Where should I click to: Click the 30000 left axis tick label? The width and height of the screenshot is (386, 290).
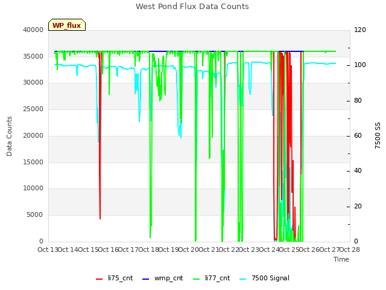pos(33,82)
